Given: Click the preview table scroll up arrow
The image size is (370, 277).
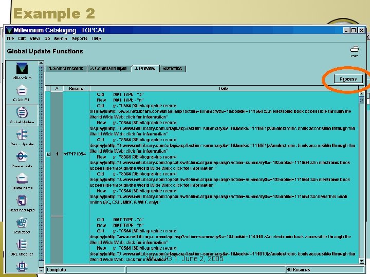Looking at the screenshot, I should tap(362, 94).
